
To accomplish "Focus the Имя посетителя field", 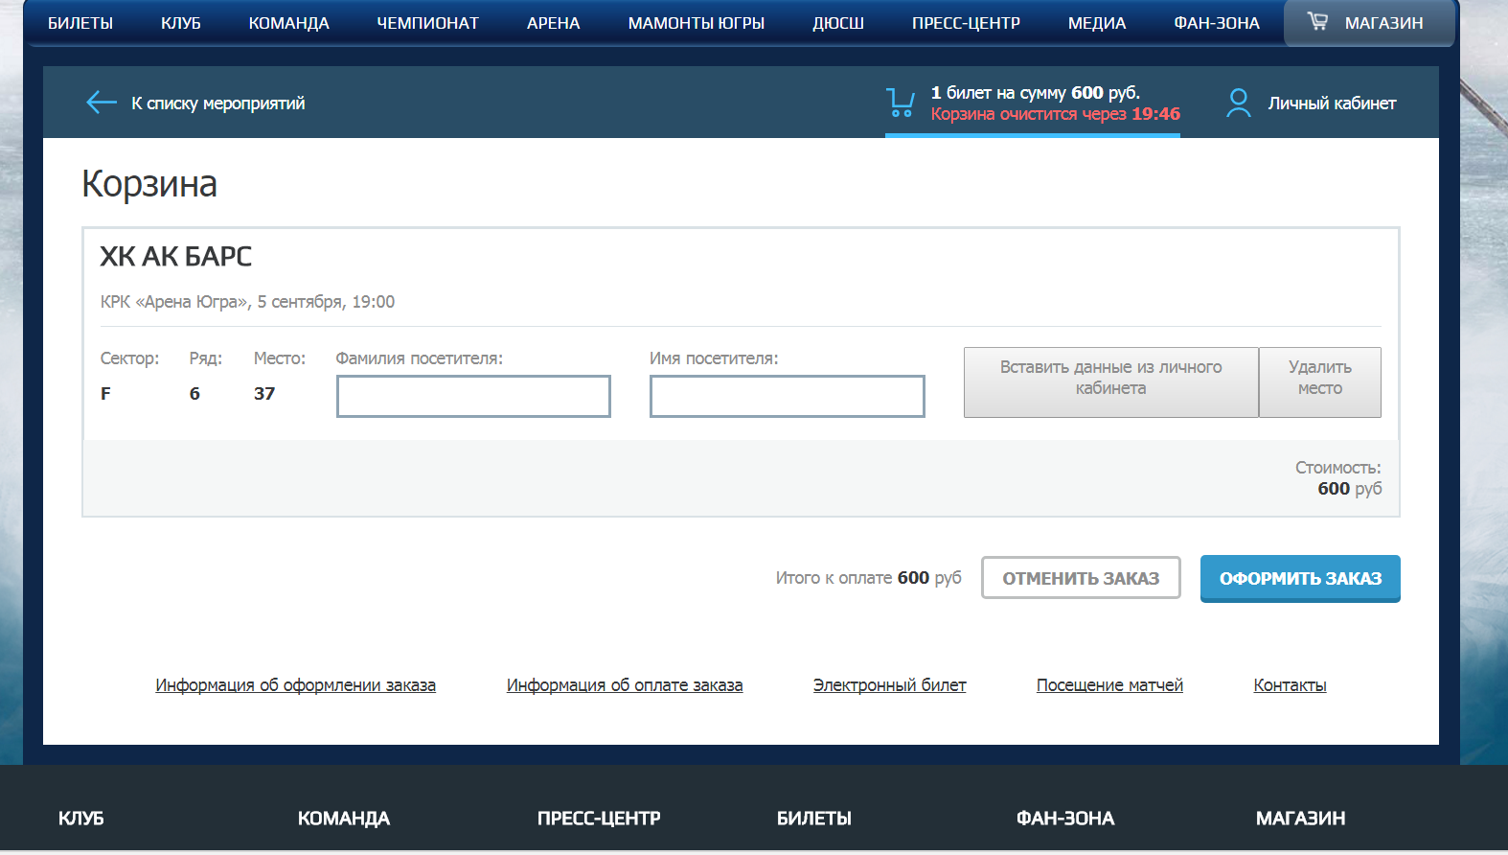I will pyautogui.click(x=787, y=396).
